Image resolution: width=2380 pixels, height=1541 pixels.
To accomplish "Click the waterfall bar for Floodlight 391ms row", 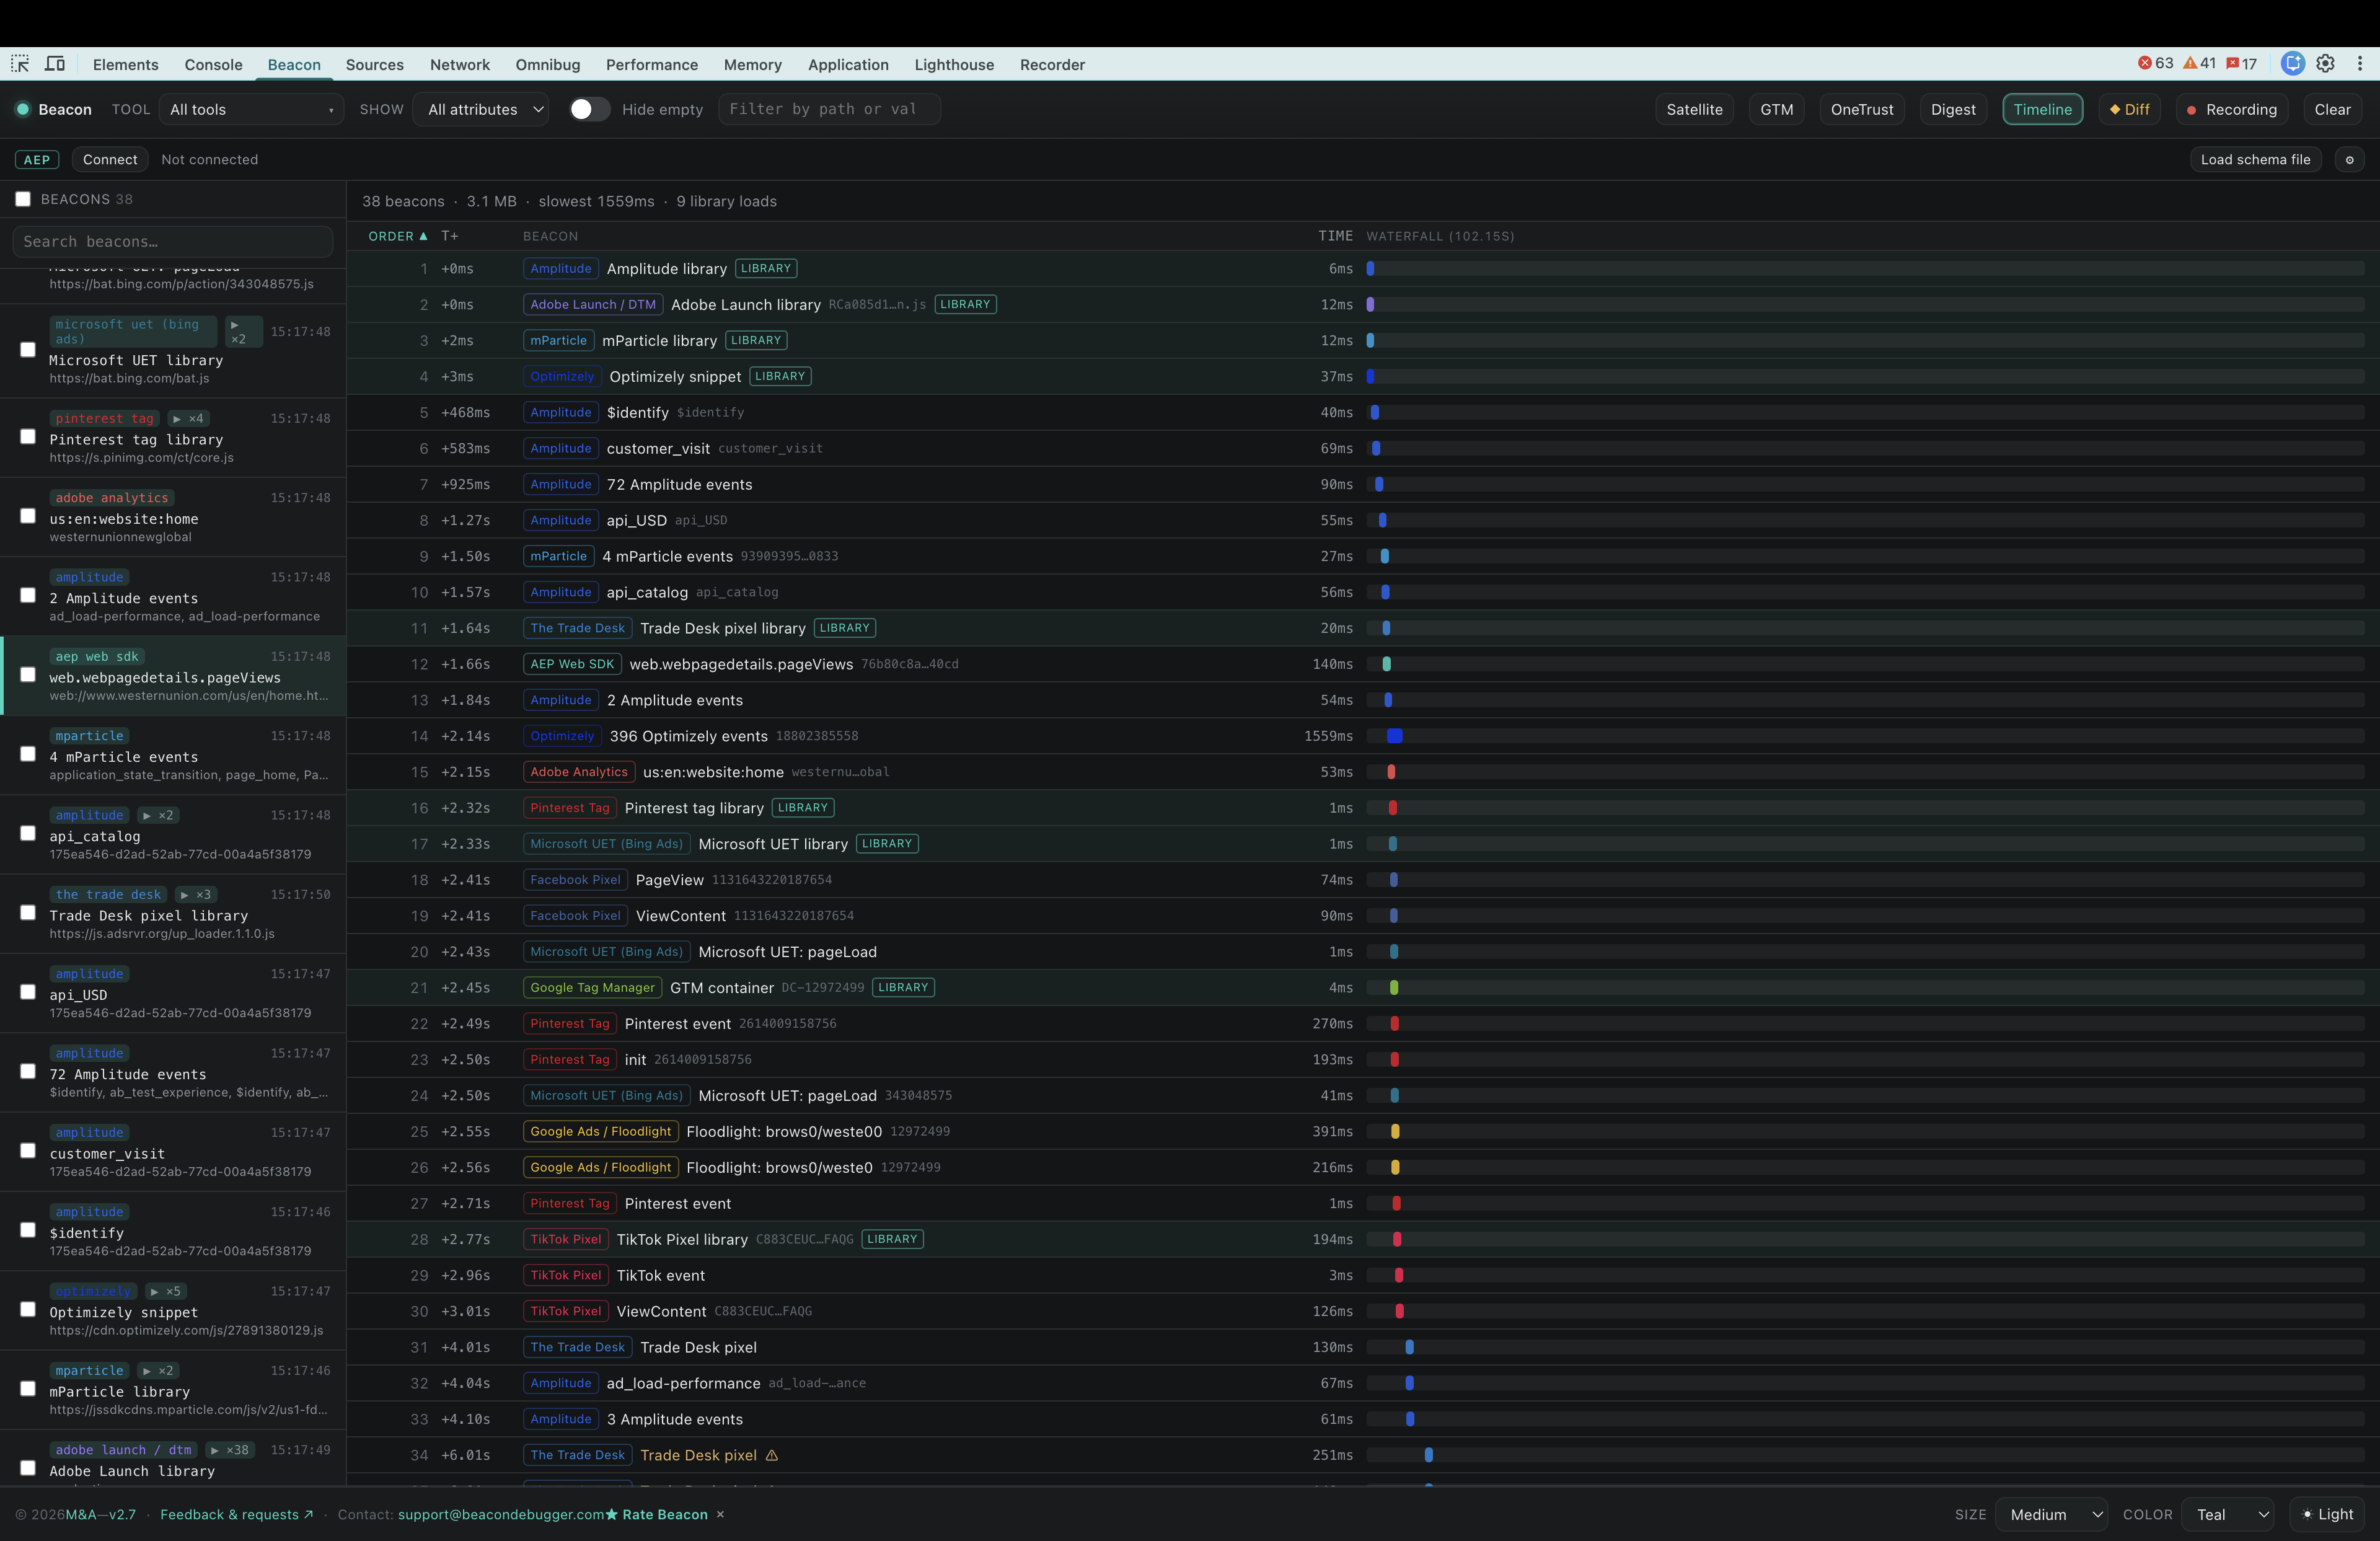I will 1395,1131.
